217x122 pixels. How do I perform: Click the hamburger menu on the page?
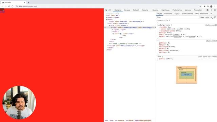(x=2, y=10)
